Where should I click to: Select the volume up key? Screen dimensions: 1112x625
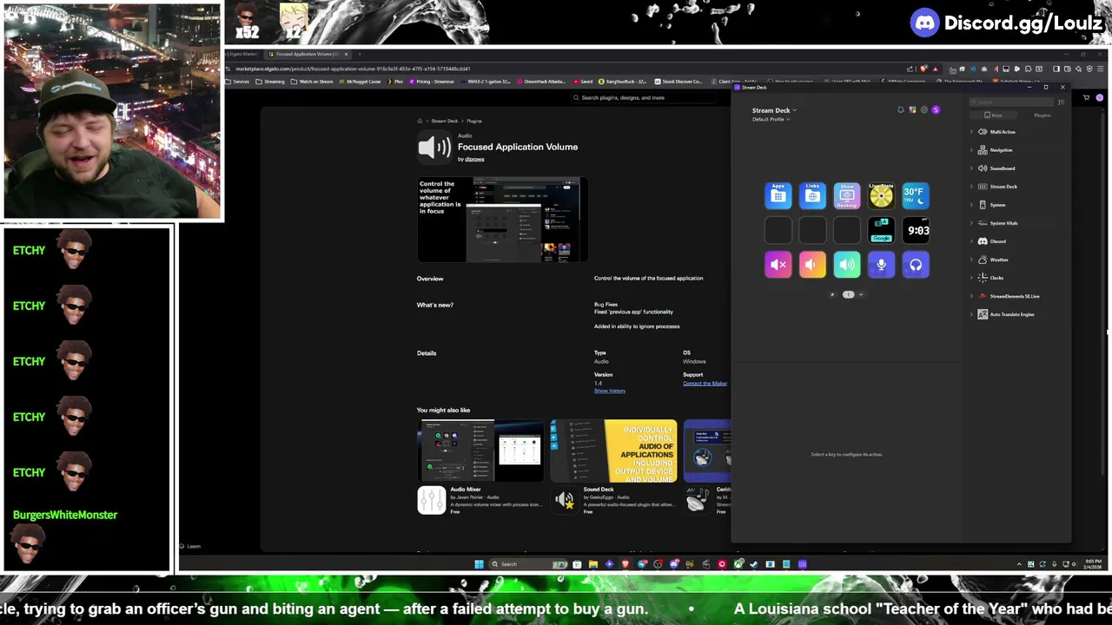pos(847,265)
